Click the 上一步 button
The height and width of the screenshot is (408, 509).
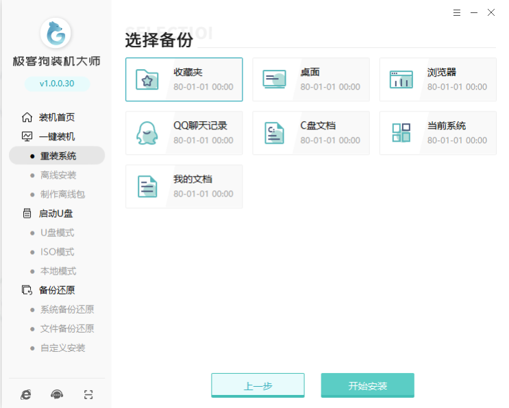[258, 386]
